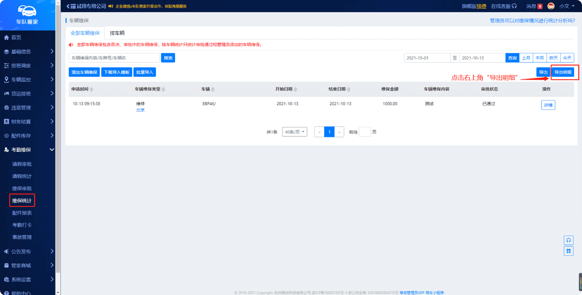
Task: Click the headset icon beside online support
Action: [x=514, y=6]
